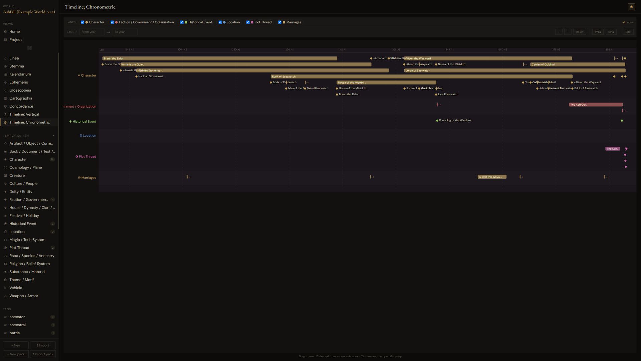Click the Vehicle template icon

pyautogui.click(x=5, y=288)
